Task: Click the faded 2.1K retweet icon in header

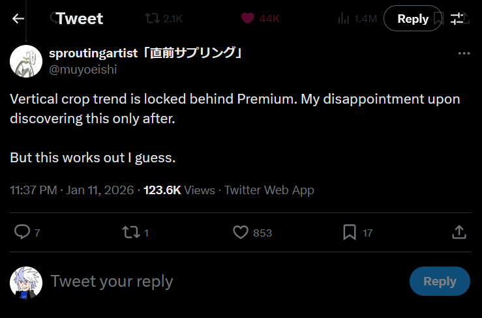Action: click(x=152, y=18)
